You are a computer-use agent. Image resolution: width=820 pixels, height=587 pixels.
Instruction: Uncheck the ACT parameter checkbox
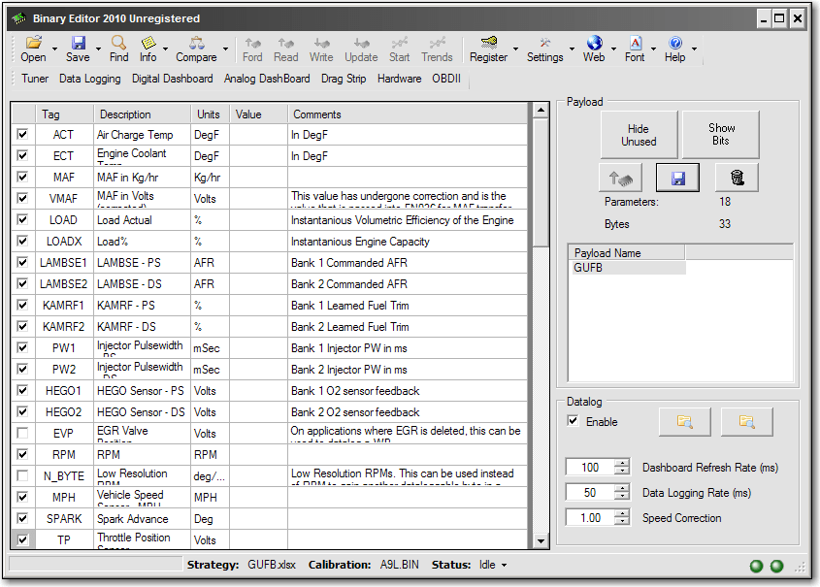click(22, 134)
